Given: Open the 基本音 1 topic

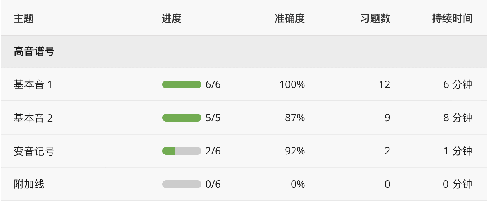Looking at the screenshot, I should (x=33, y=84).
